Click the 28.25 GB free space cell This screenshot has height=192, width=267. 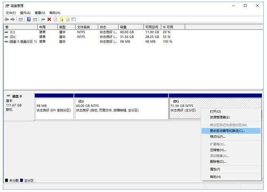(x=152, y=37)
